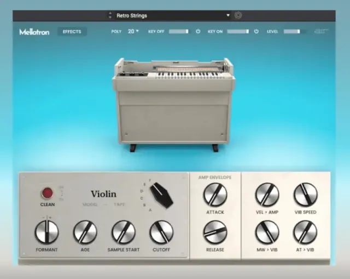The width and height of the screenshot is (350, 279).
Task: Open the POLY voice count dropdown
Action: click(133, 31)
